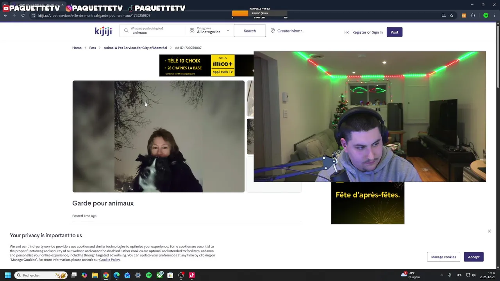The height and width of the screenshot is (281, 500).
Task: Bookmark this page with the star icon
Action: 452,15
